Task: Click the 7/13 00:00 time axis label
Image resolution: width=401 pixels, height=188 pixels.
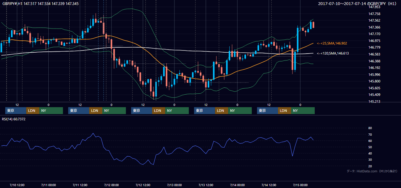Action: coord(174,185)
